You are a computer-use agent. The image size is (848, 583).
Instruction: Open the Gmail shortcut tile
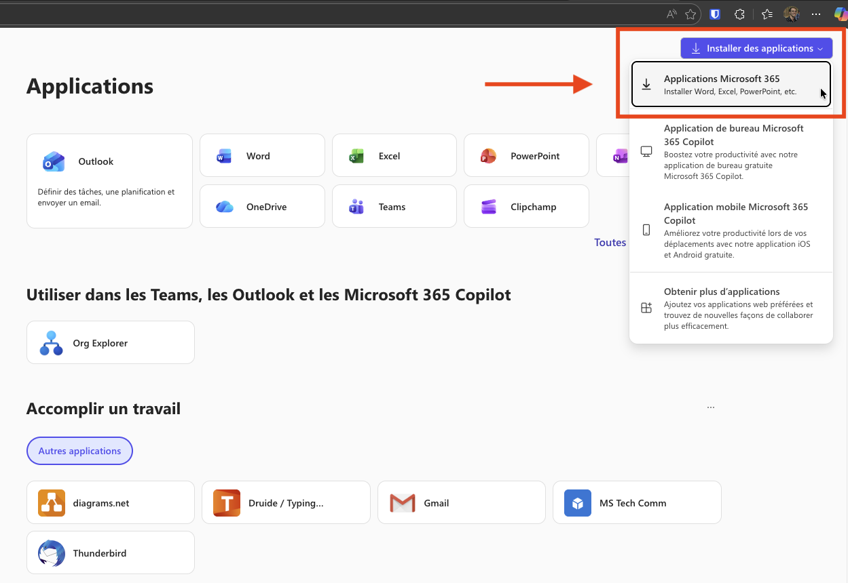pyautogui.click(x=461, y=502)
